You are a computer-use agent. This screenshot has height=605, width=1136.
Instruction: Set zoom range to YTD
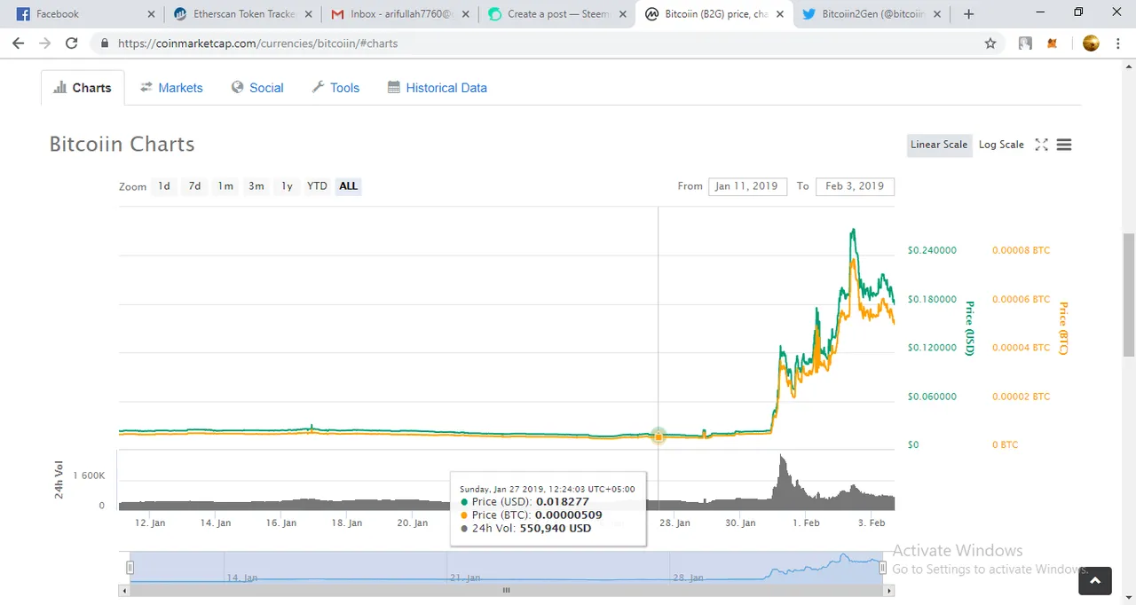tap(317, 186)
